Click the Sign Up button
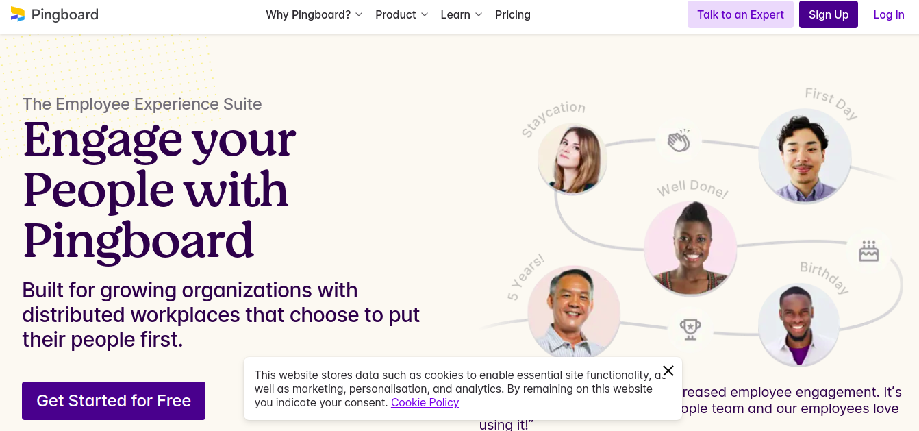 pyautogui.click(x=829, y=14)
